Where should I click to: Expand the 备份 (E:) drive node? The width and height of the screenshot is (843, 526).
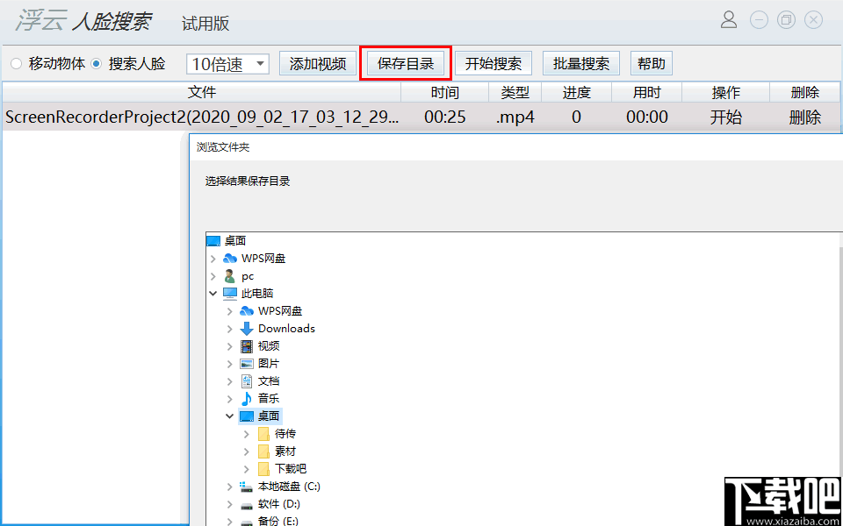(229, 521)
